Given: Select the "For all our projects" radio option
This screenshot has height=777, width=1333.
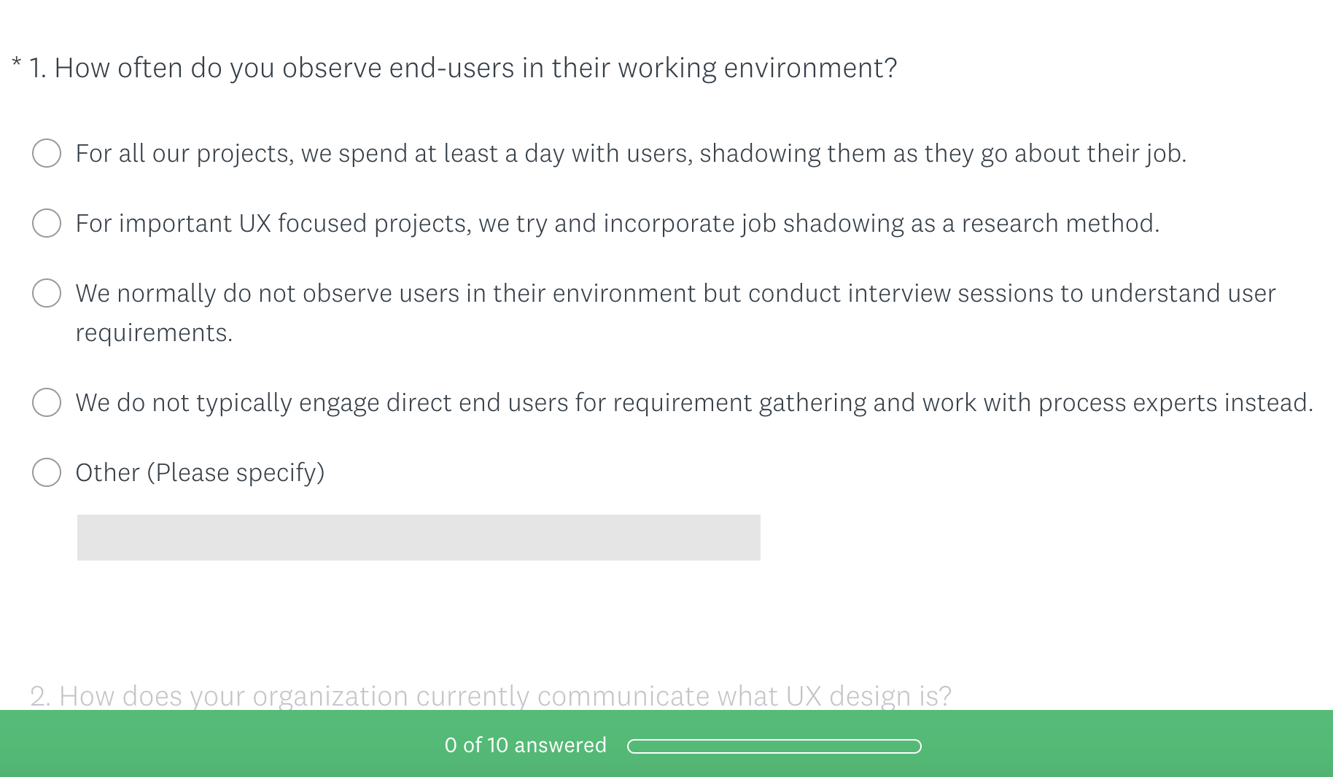Looking at the screenshot, I should pos(47,153).
